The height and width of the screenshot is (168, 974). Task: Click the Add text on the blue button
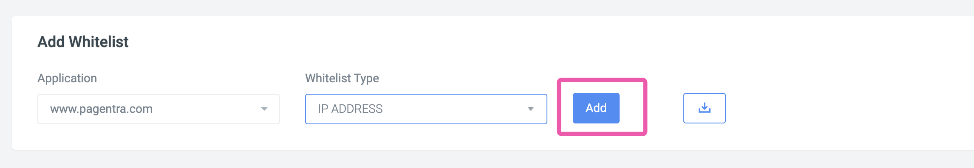pos(596,108)
